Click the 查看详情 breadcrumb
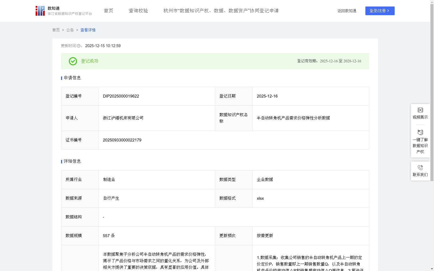 [x=88, y=30]
